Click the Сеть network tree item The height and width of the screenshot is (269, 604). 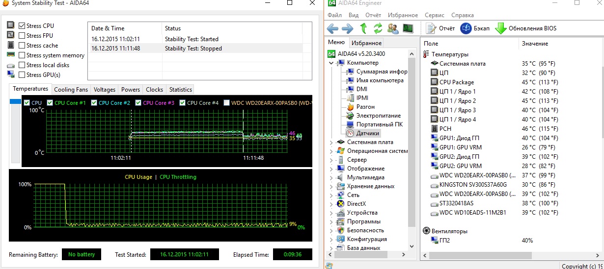348,195
